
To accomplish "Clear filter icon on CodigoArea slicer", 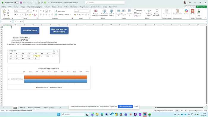I will [57, 51].
